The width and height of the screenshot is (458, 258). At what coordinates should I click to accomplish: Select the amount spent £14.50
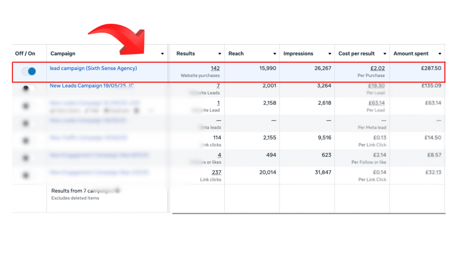(x=433, y=138)
